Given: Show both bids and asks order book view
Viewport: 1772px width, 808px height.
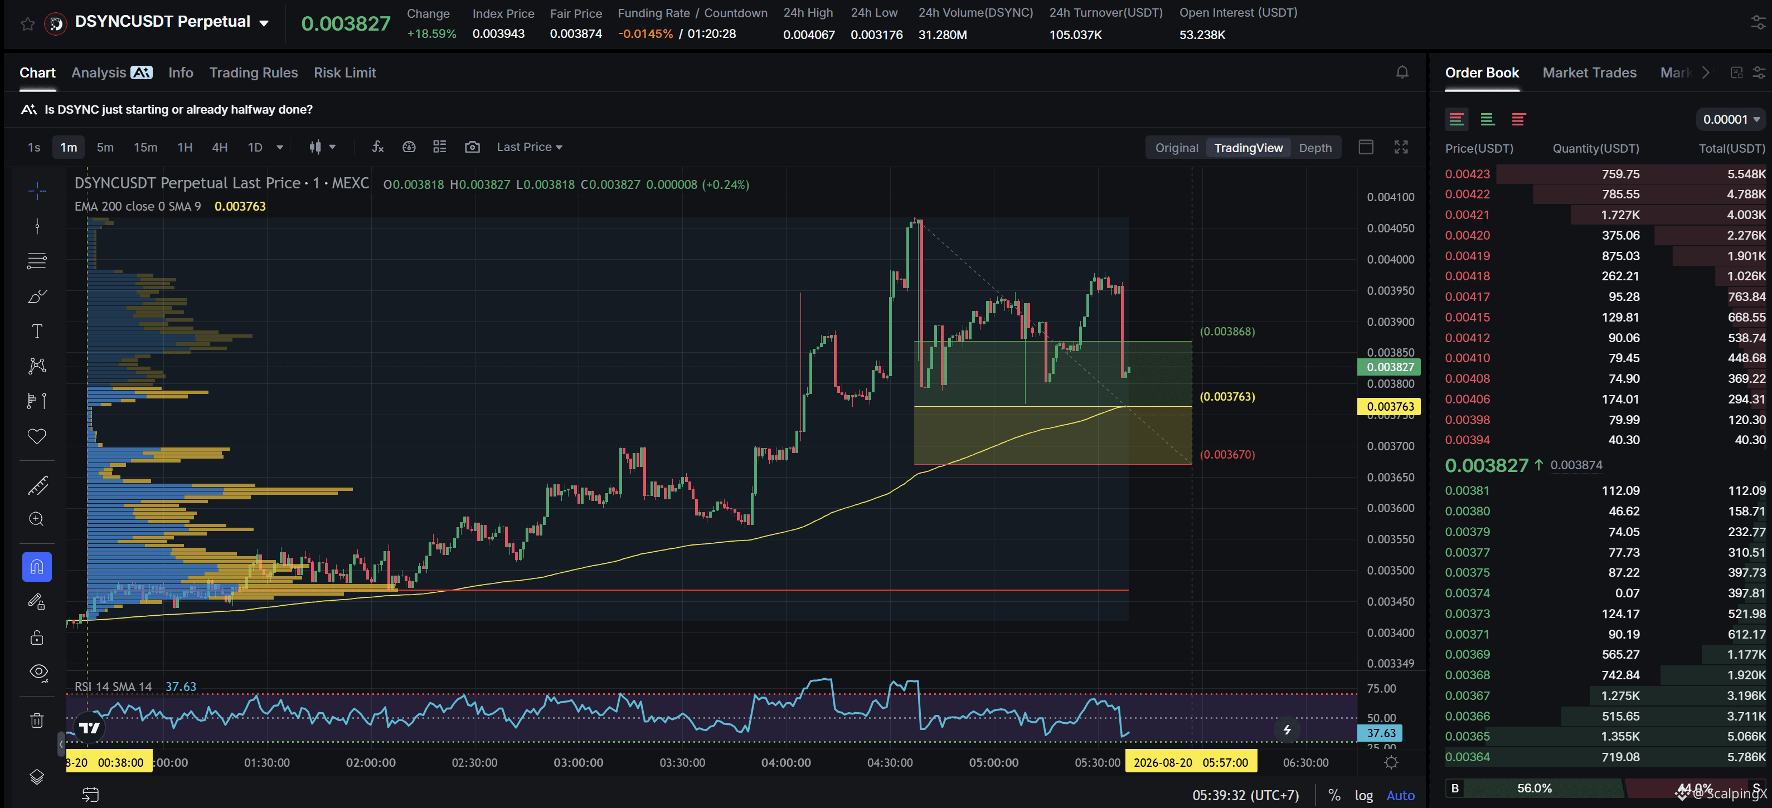Looking at the screenshot, I should [1457, 120].
